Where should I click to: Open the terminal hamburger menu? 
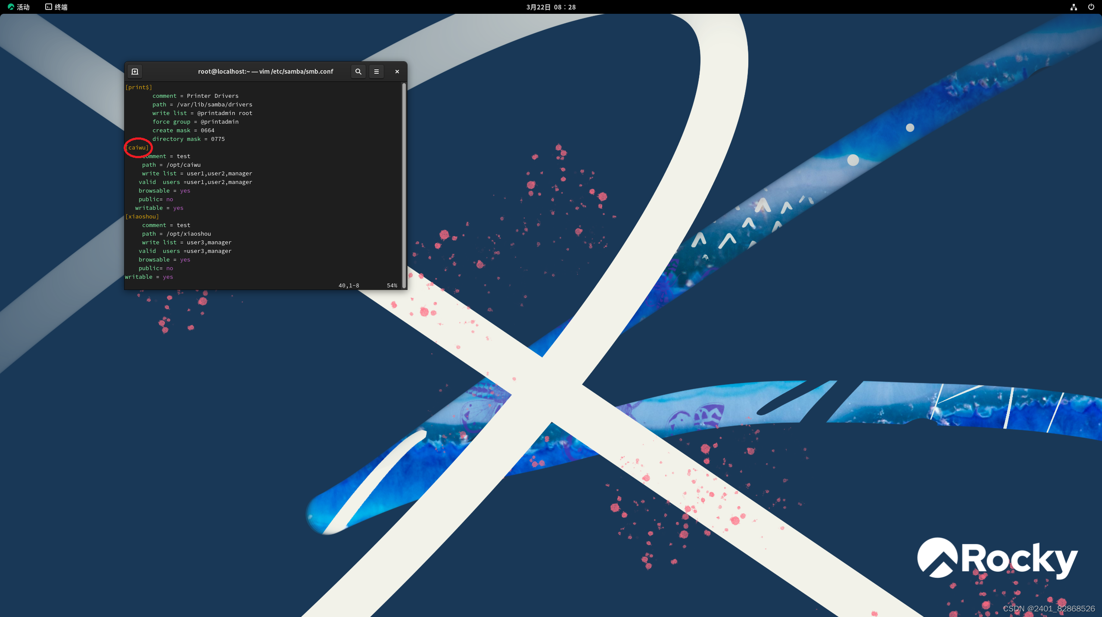[376, 72]
